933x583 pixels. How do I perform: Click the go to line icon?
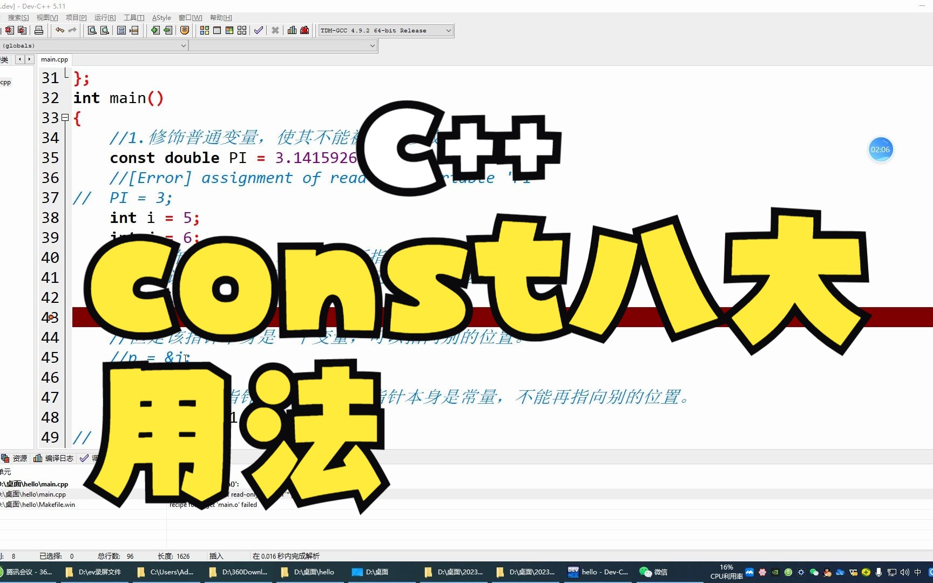(134, 30)
